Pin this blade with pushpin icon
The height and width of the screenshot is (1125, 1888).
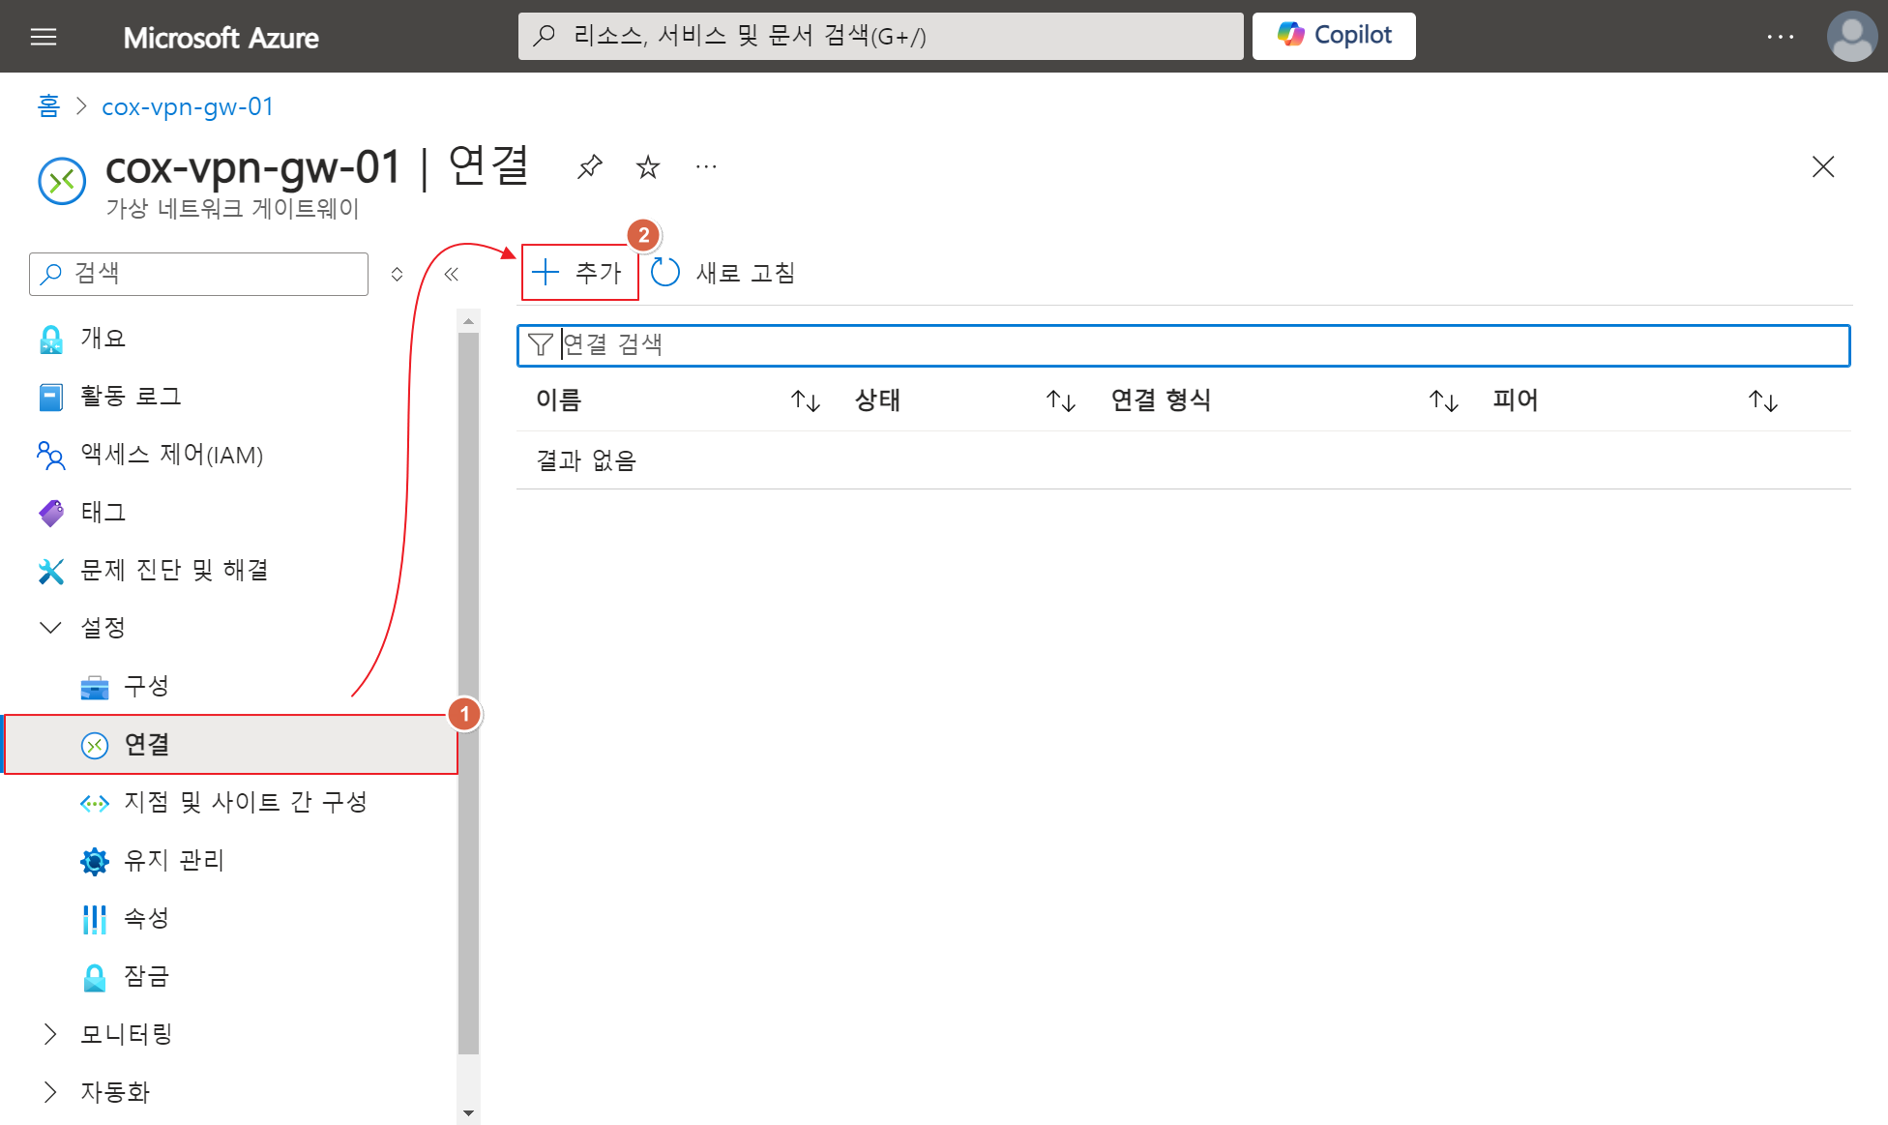coord(589,167)
